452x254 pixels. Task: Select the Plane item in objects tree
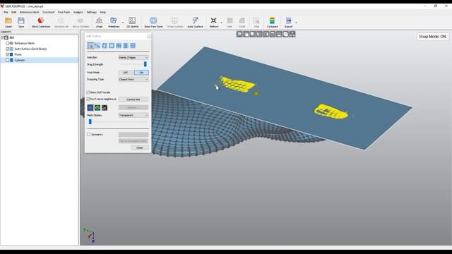pyautogui.click(x=18, y=54)
